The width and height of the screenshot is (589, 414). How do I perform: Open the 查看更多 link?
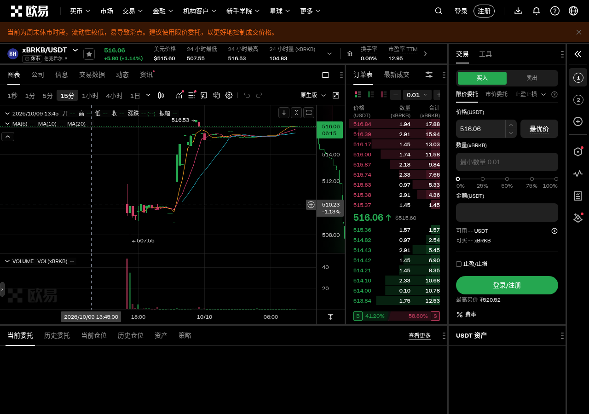point(420,335)
